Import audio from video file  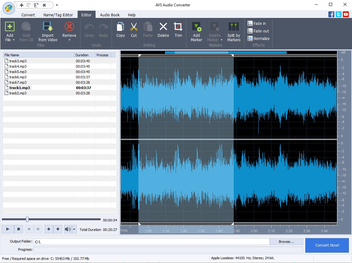click(48, 31)
